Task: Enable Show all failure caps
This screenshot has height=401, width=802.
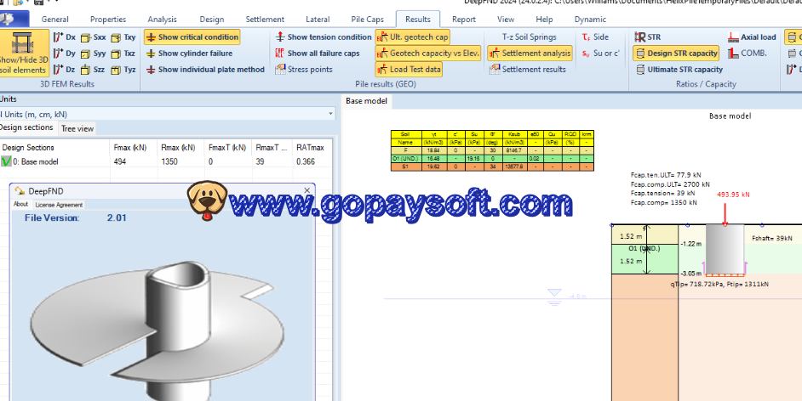Action: tap(318, 54)
